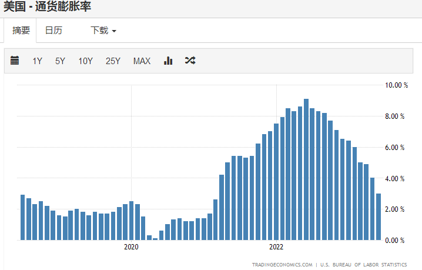The width and height of the screenshot is (422, 270).
Task: Switch to the 摘要 tab
Action: [21, 31]
